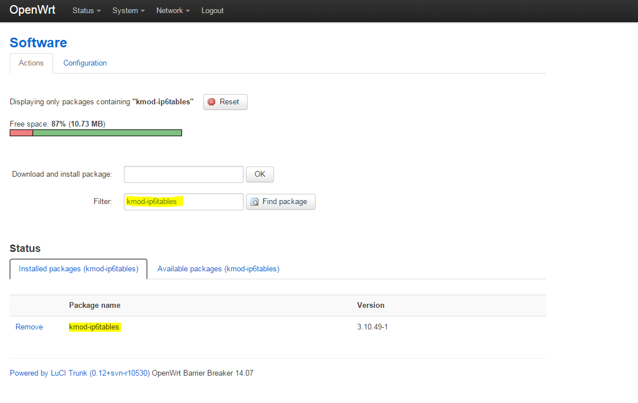
Task: Open the Status dropdown menu
Action: coord(86,11)
